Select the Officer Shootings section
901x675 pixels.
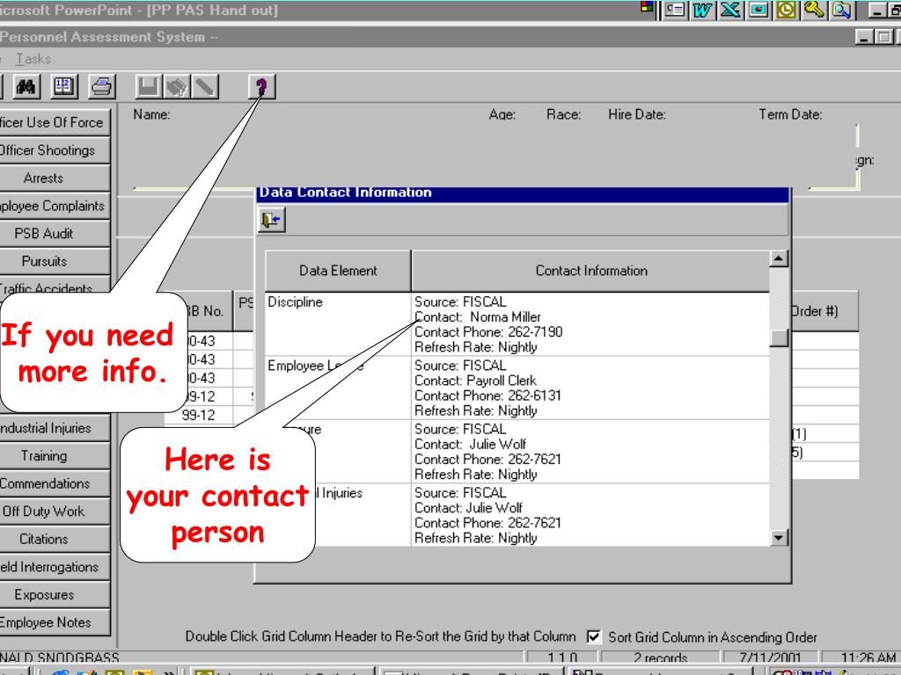(x=55, y=150)
